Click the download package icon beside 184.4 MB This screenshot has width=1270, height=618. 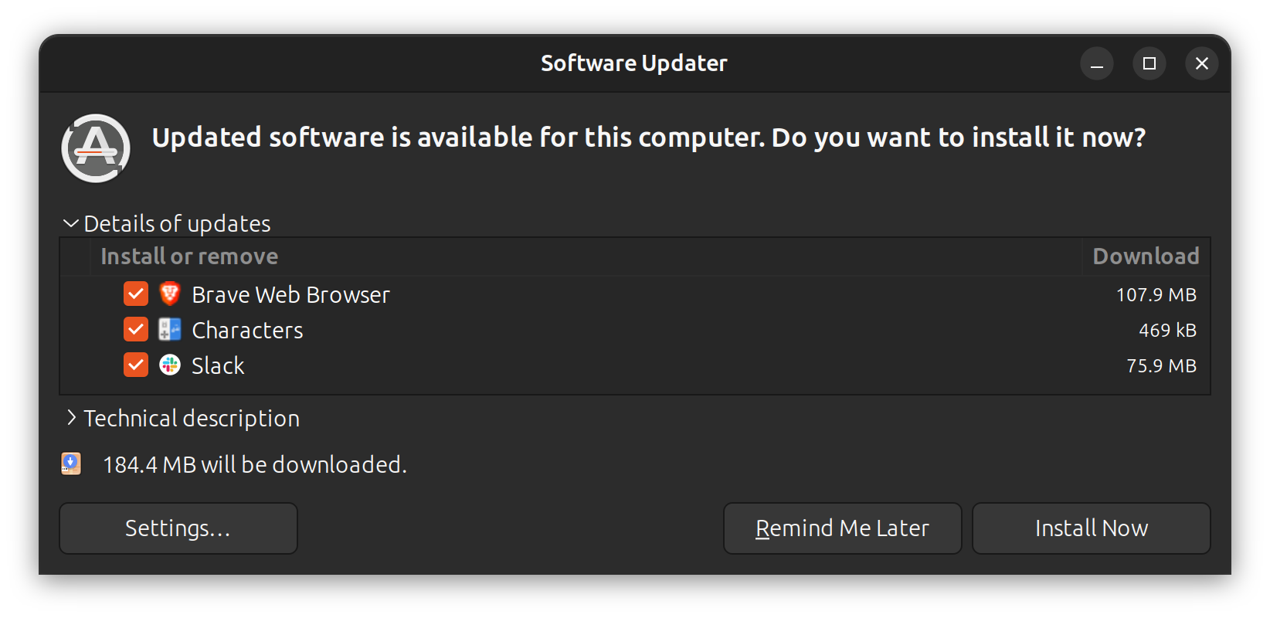pos(70,463)
